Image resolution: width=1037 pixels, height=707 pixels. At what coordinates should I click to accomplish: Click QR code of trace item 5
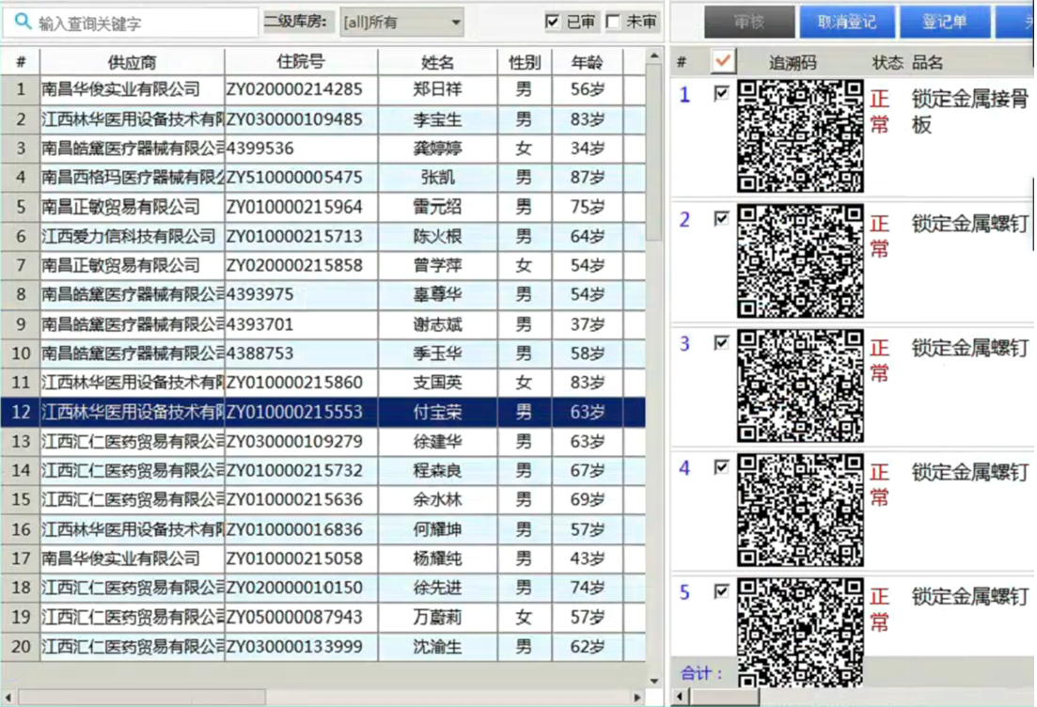(800, 633)
